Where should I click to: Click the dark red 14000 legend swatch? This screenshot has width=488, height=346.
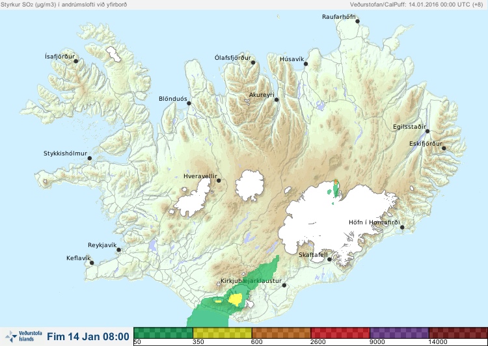click(x=458, y=333)
